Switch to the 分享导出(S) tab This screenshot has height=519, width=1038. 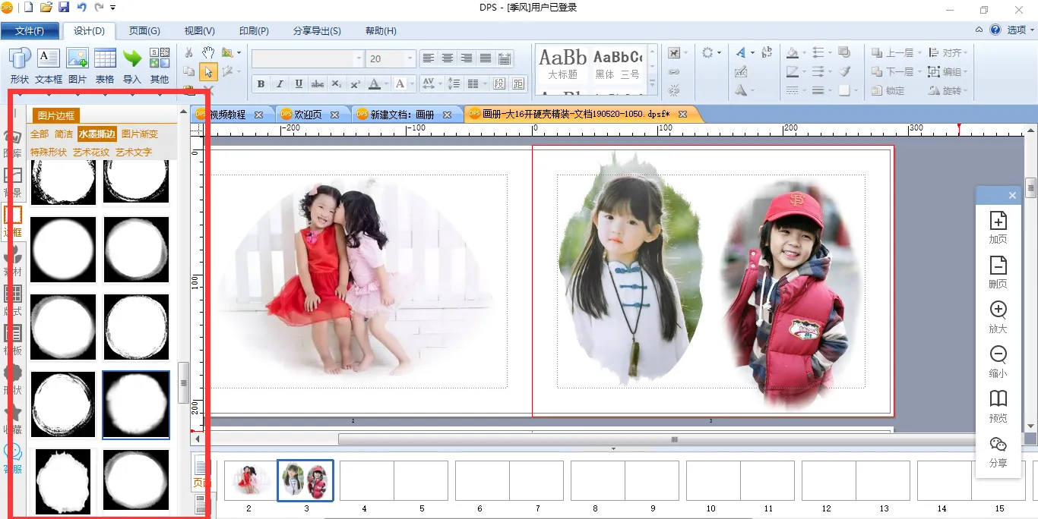317,31
